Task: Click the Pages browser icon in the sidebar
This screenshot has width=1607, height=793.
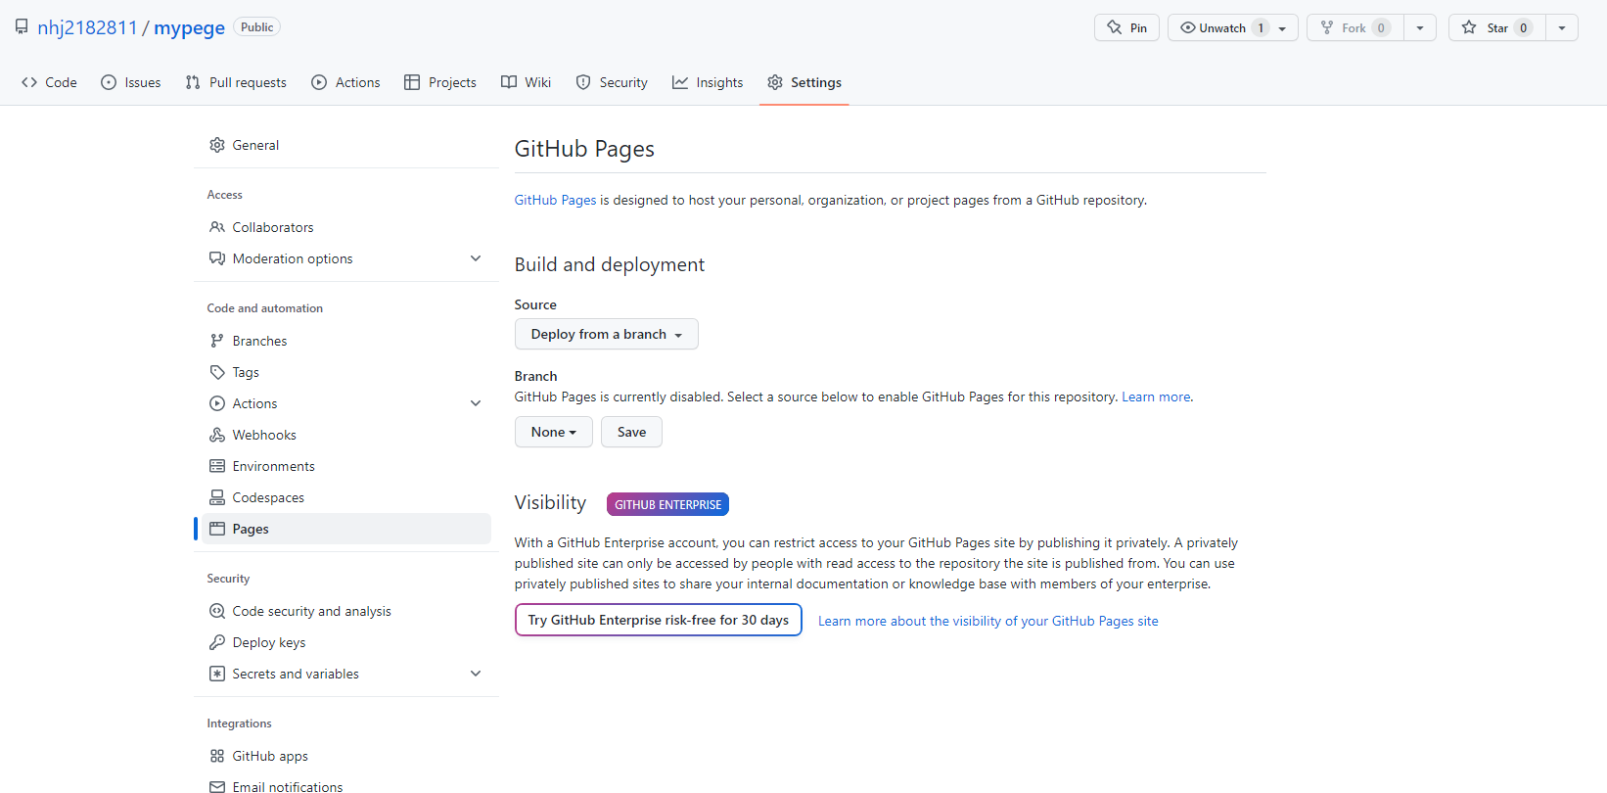Action: 217,529
